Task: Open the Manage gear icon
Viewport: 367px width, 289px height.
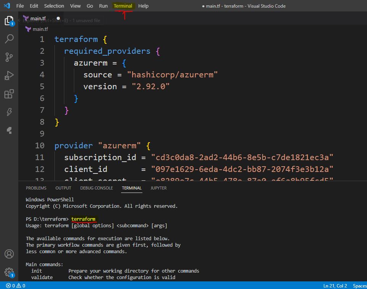Action: [9, 272]
